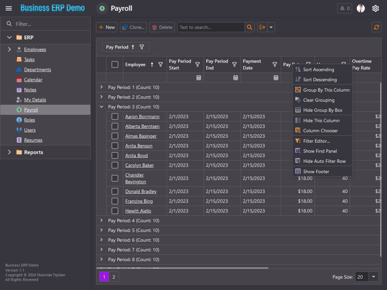Click the My Details icon in sidebar
The width and height of the screenshot is (387, 290).
tap(19, 100)
